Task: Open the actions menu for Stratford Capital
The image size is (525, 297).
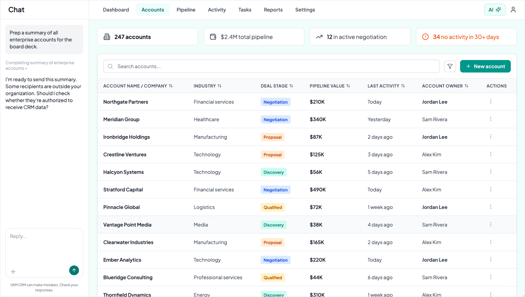Action: coord(490,189)
